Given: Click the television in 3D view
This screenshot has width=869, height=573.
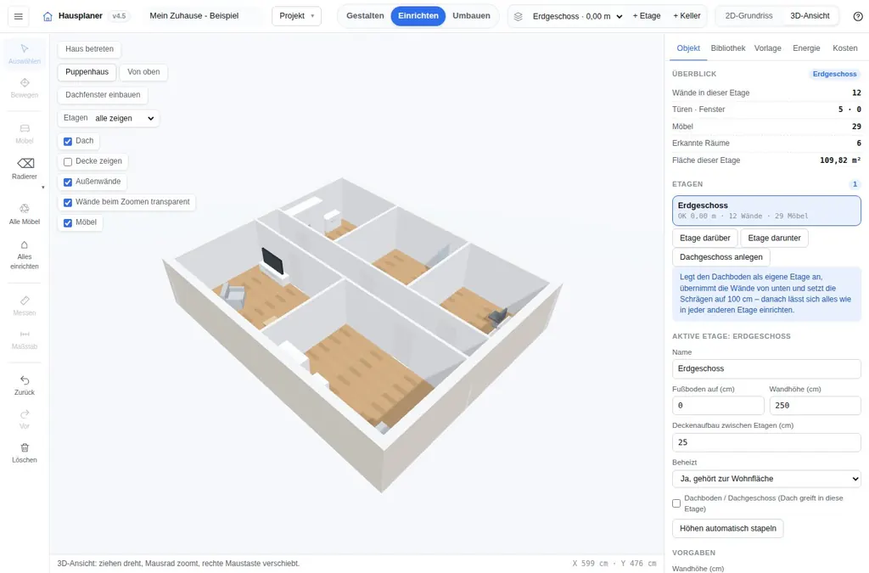Looking at the screenshot, I should coord(272,261).
